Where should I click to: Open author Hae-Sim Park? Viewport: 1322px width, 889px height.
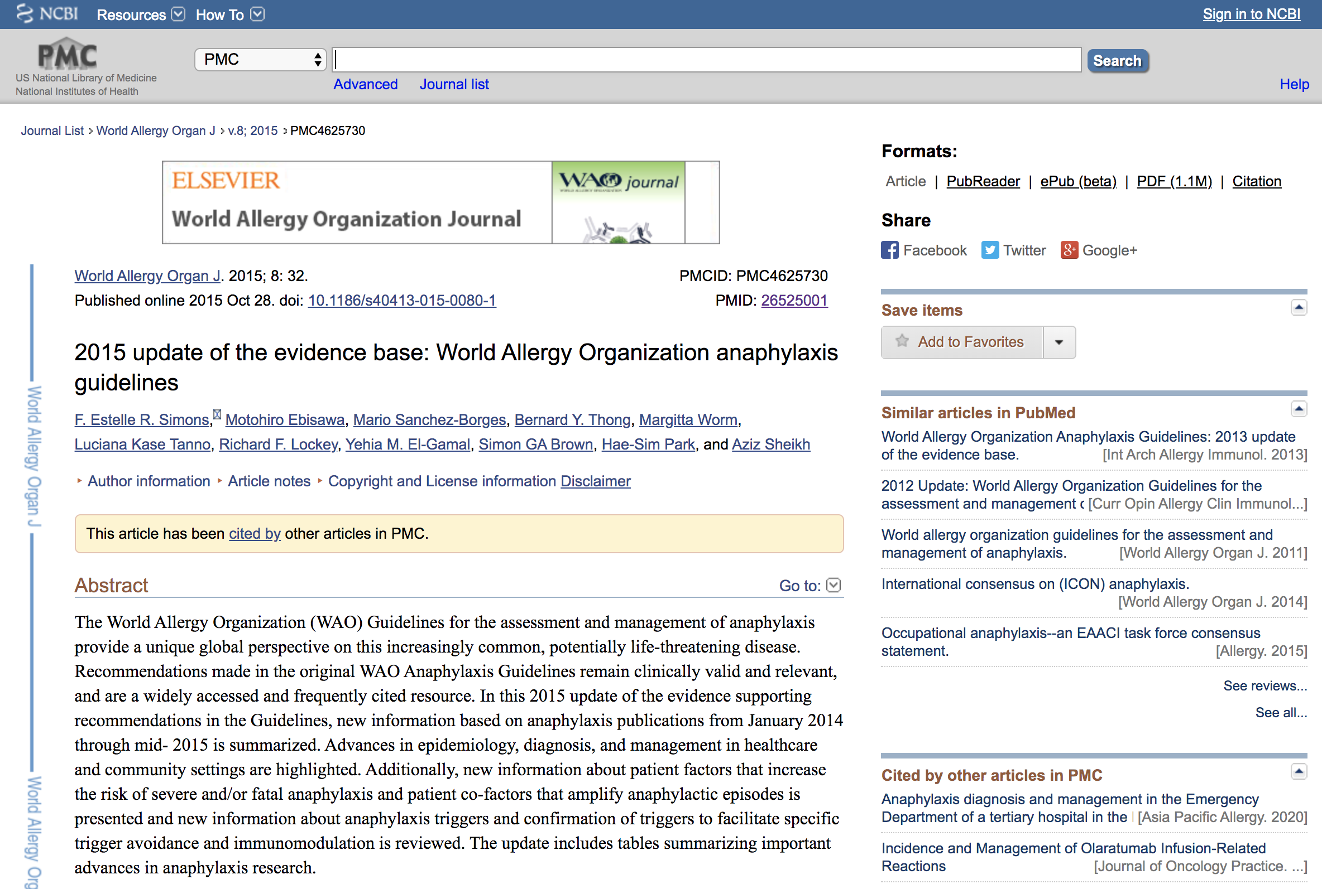point(648,444)
